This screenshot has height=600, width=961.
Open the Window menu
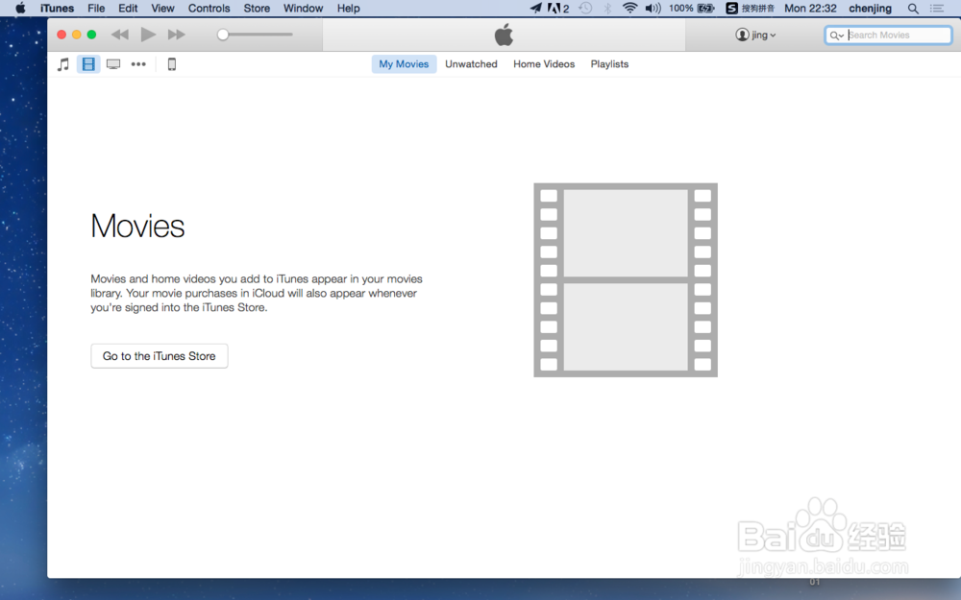[304, 8]
